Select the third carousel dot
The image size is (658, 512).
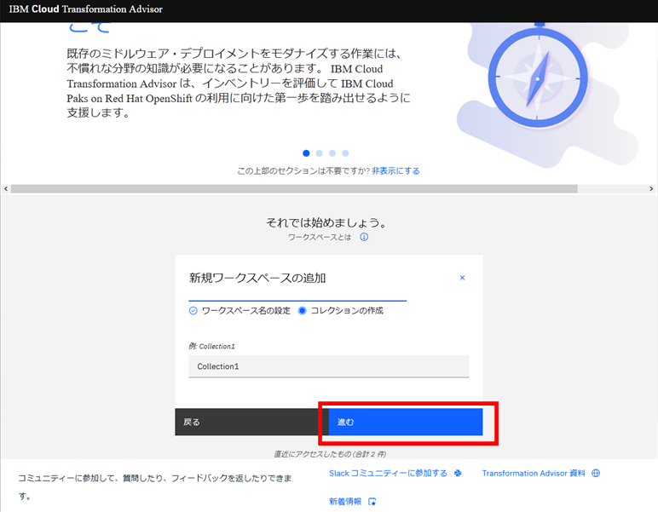(332, 153)
